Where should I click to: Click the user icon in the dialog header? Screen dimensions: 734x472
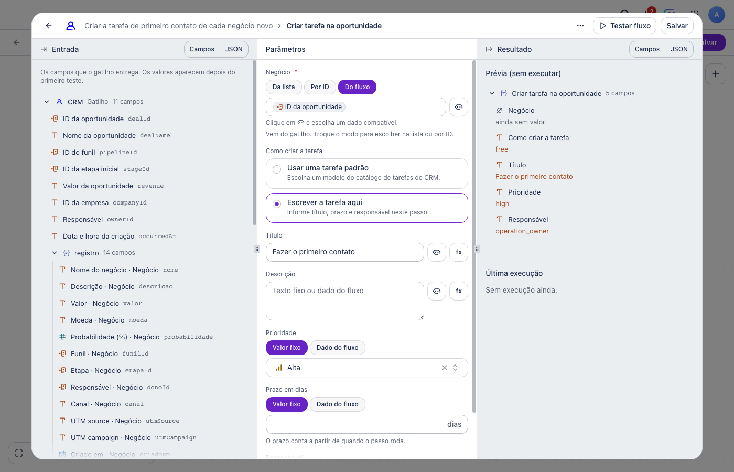71,26
